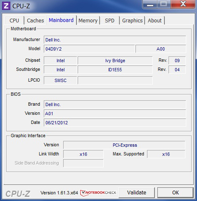Click the LPCIO label
197x201 pixels.
click(34, 80)
